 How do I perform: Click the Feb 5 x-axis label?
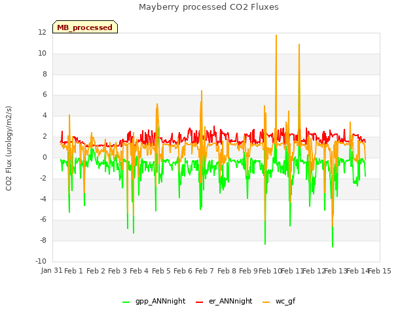click(161, 271)
